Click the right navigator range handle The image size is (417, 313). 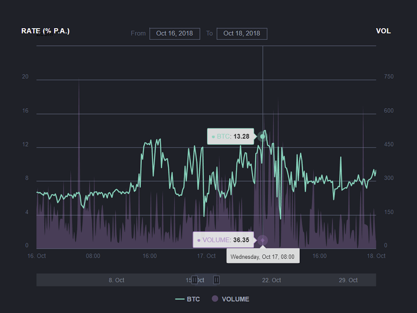coord(216,280)
